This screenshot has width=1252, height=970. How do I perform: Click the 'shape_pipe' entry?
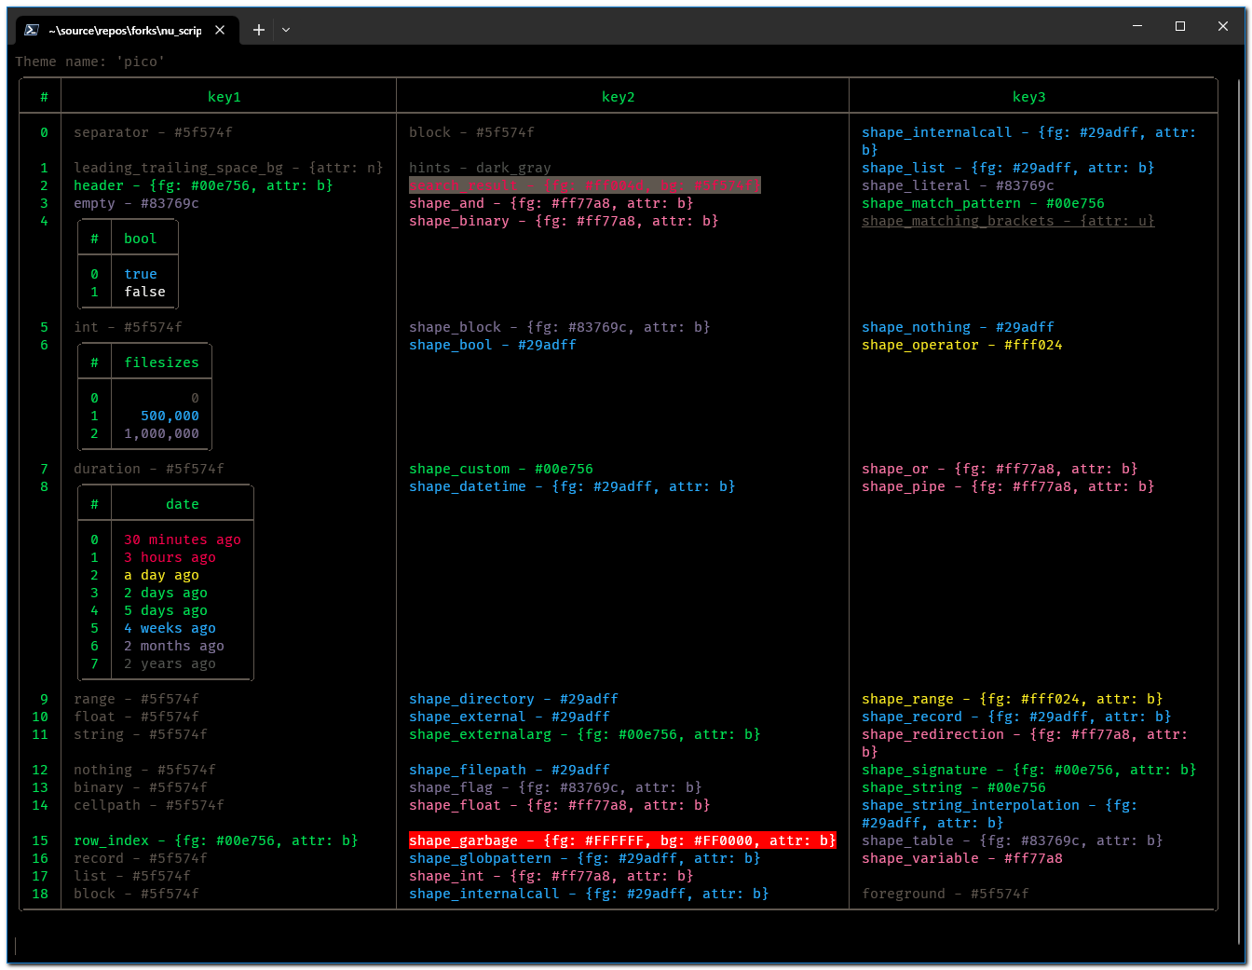(x=1008, y=486)
